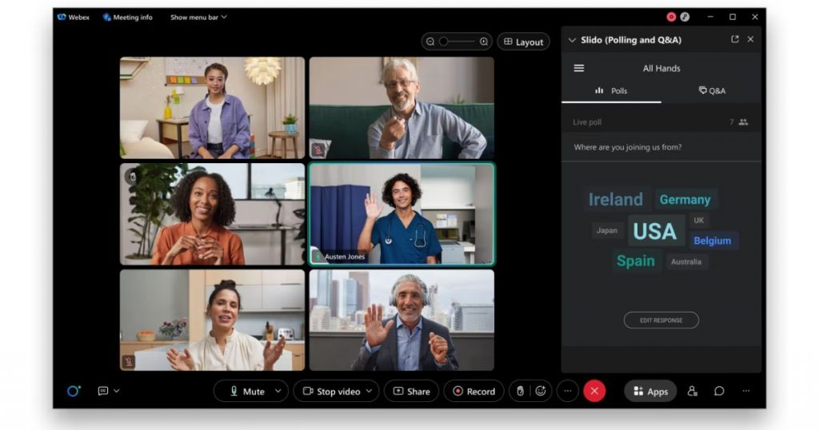Expand the Stop video options arrow

pos(369,391)
